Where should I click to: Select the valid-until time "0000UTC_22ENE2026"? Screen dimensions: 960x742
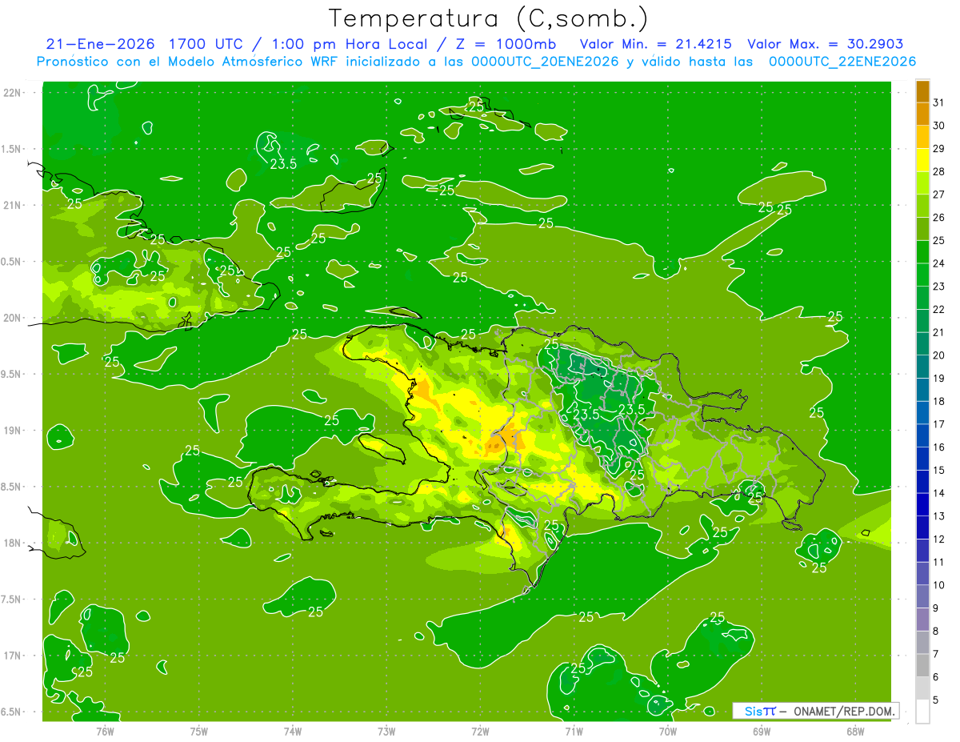[842, 62]
